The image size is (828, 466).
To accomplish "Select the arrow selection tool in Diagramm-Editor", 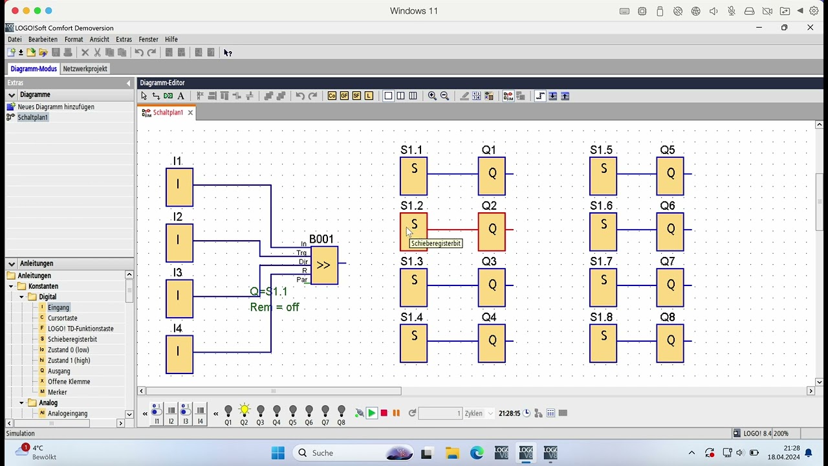I will [x=144, y=96].
